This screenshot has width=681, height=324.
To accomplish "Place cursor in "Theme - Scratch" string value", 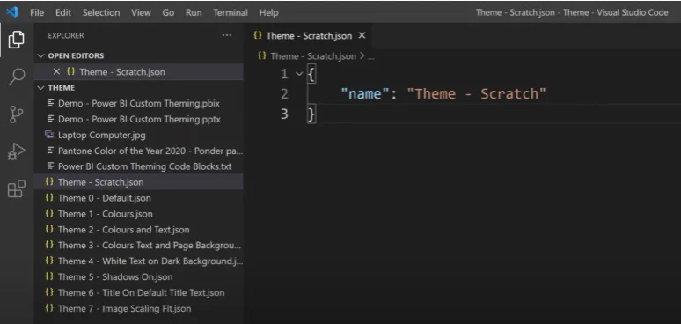I will point(476,94).
